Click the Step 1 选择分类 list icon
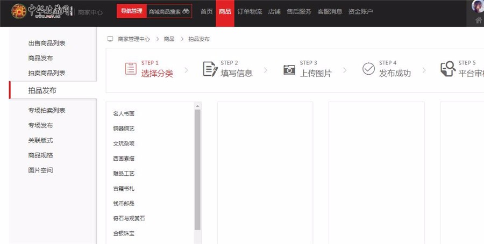 (131, 69)
